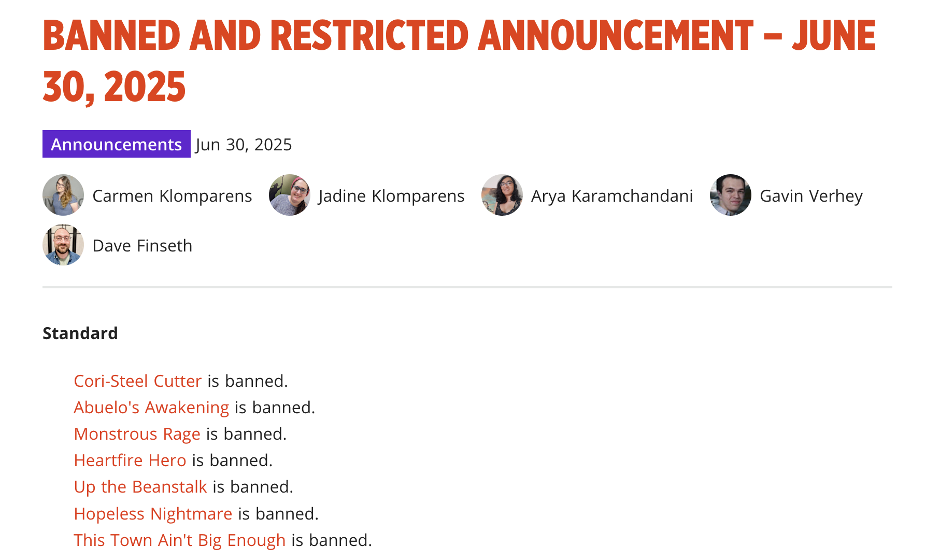Click the article title heading
This screenshot has width=940, height=560.
click(x=459, y=61)
